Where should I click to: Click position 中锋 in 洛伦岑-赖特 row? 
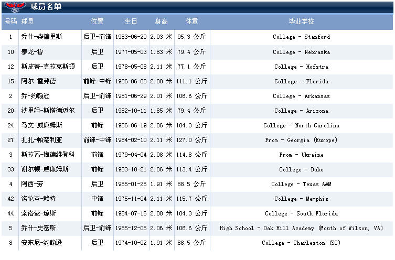(97, 199)
